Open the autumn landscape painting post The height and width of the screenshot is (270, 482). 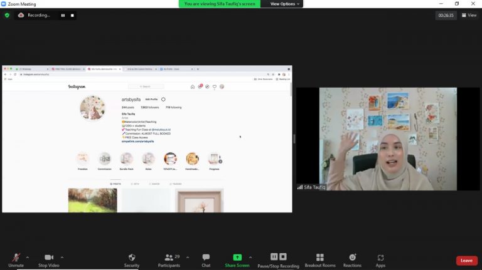pyautogui.click(x=92, y=200)
